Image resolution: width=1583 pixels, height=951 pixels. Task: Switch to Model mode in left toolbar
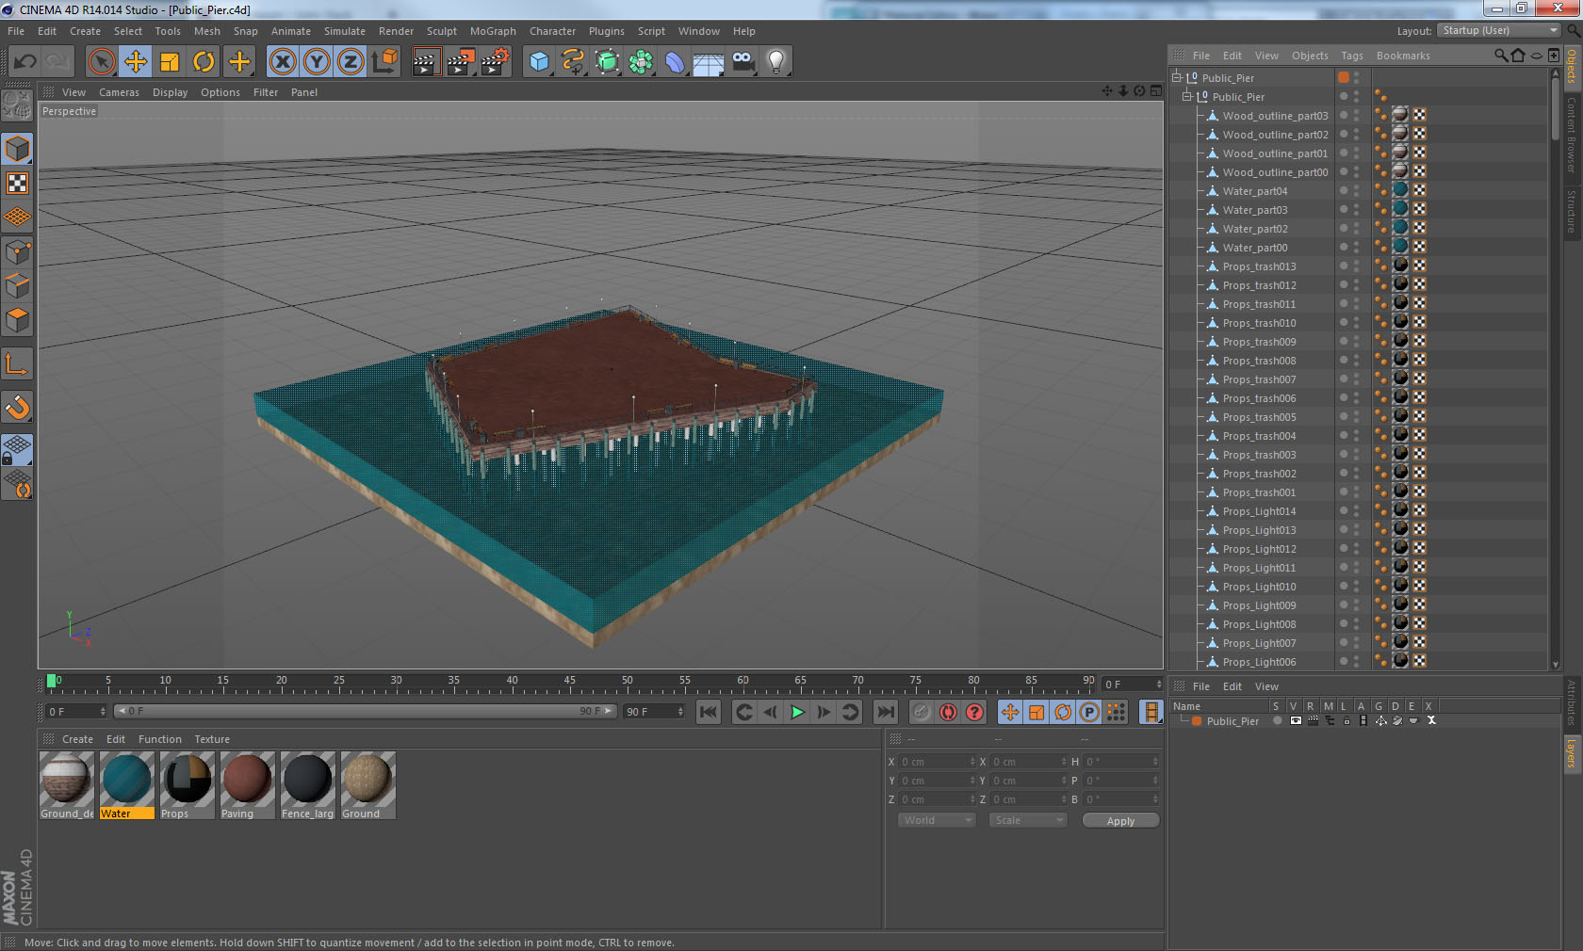(17, 150)
